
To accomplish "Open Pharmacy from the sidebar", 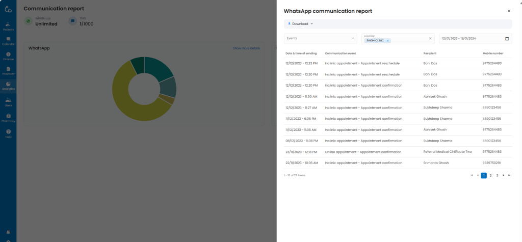I will point(8,118).
